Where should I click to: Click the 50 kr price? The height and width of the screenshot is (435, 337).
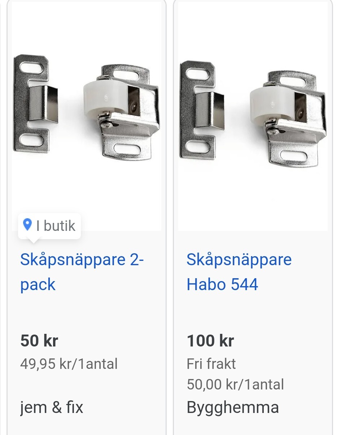[x=39, y=341]
